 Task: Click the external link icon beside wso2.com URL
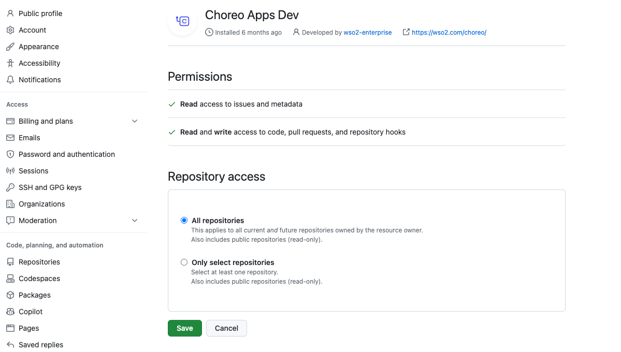[406, 32]
